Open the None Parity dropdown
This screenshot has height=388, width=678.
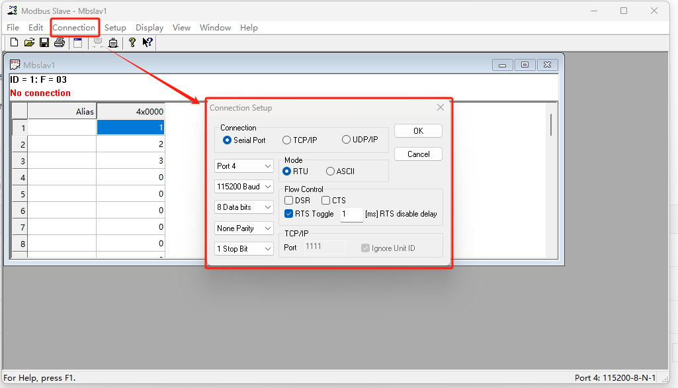click(244, 228)
